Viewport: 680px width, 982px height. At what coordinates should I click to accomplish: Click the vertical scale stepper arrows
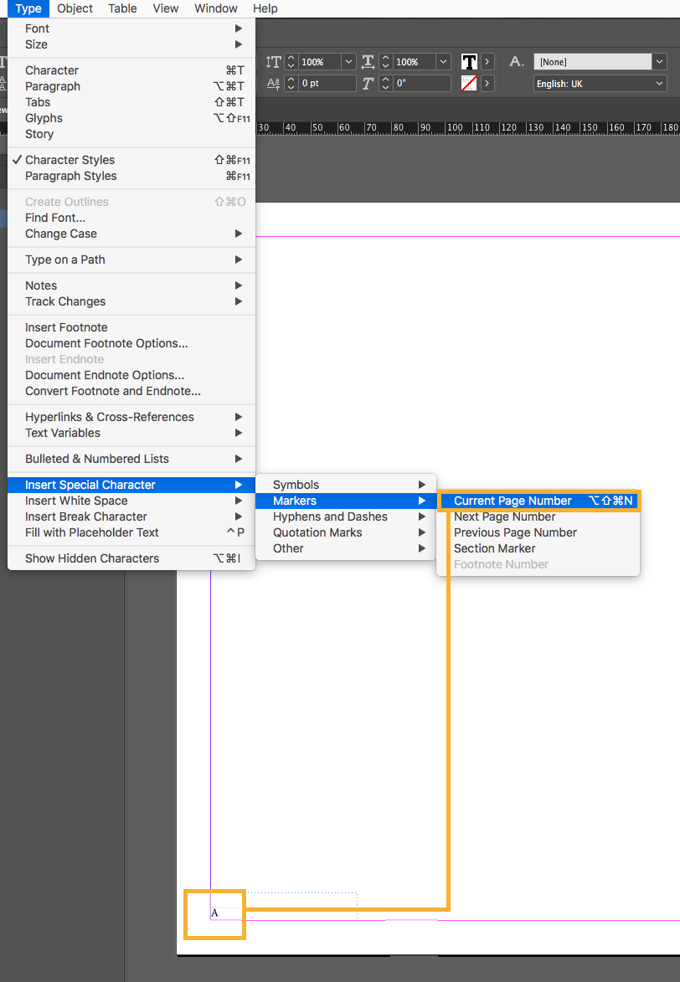(x=291, y=62)
